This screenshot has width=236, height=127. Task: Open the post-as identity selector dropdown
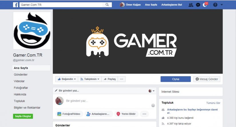151,91
